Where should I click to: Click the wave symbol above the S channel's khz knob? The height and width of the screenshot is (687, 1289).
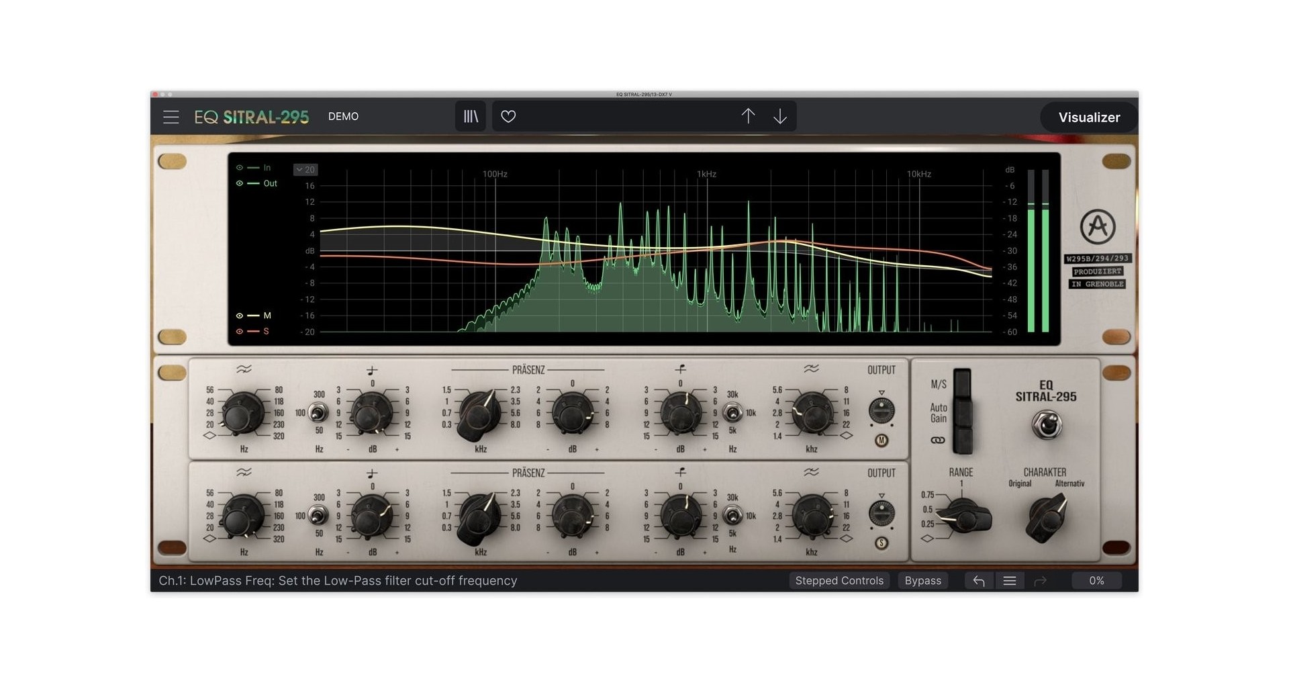pyautogui.click(x=811, y=472)
